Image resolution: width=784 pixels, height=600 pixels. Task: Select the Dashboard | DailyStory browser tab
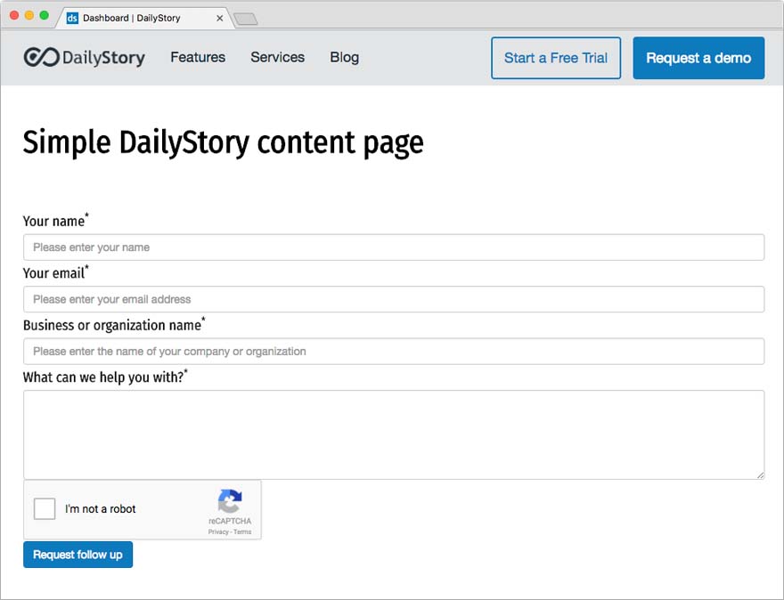145,18
